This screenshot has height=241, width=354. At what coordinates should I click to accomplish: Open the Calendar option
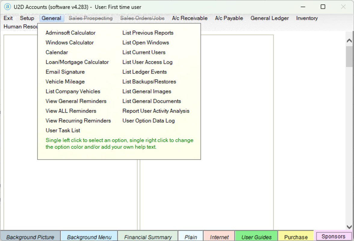click(57, 52)
